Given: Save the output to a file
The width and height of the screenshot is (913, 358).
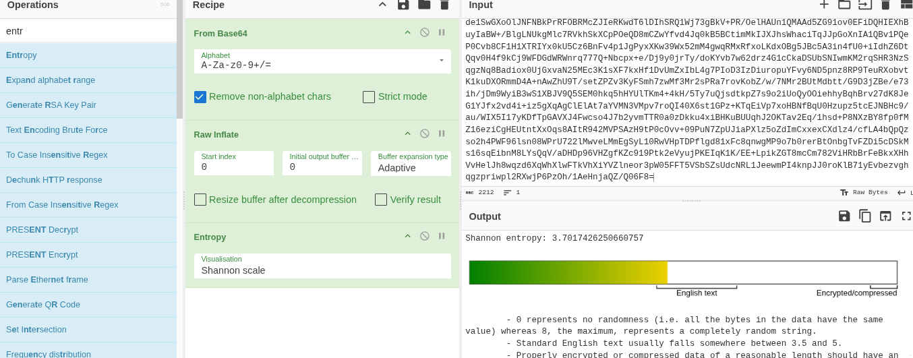Looking at the screenshot, I should (x=844, y=216).
